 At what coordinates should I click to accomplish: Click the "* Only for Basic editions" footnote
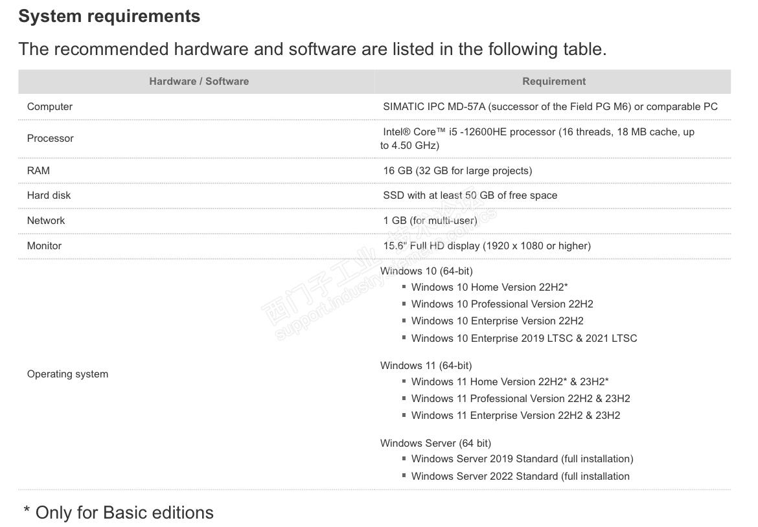click(x=119, y=513)
